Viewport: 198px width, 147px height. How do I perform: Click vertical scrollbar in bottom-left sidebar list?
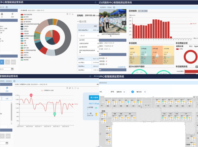(x=11, y=112)
